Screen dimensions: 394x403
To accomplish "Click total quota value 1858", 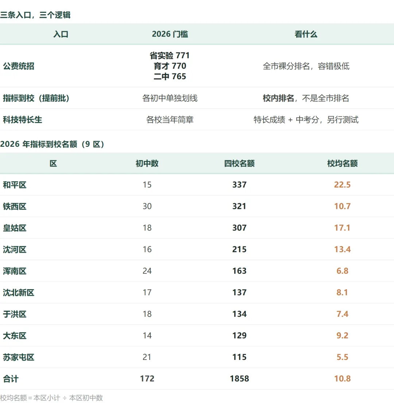I will pyautogui.click(x=239, y=379).
